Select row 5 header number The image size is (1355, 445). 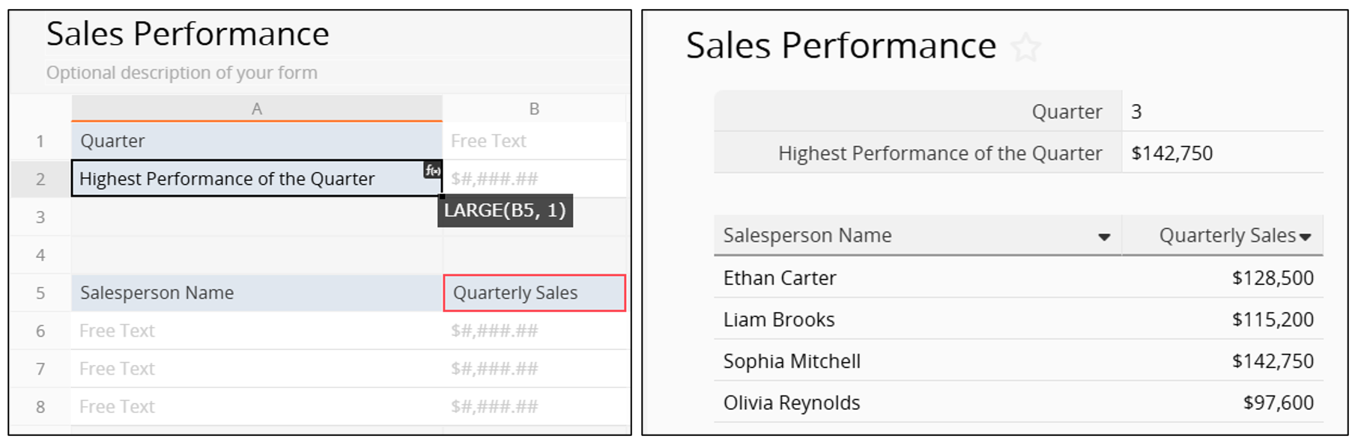point(40,293)
